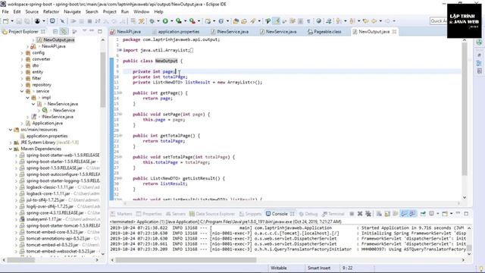Click the Forward navigation arrow in toolbar
The image size is (485, 273).
387,21
